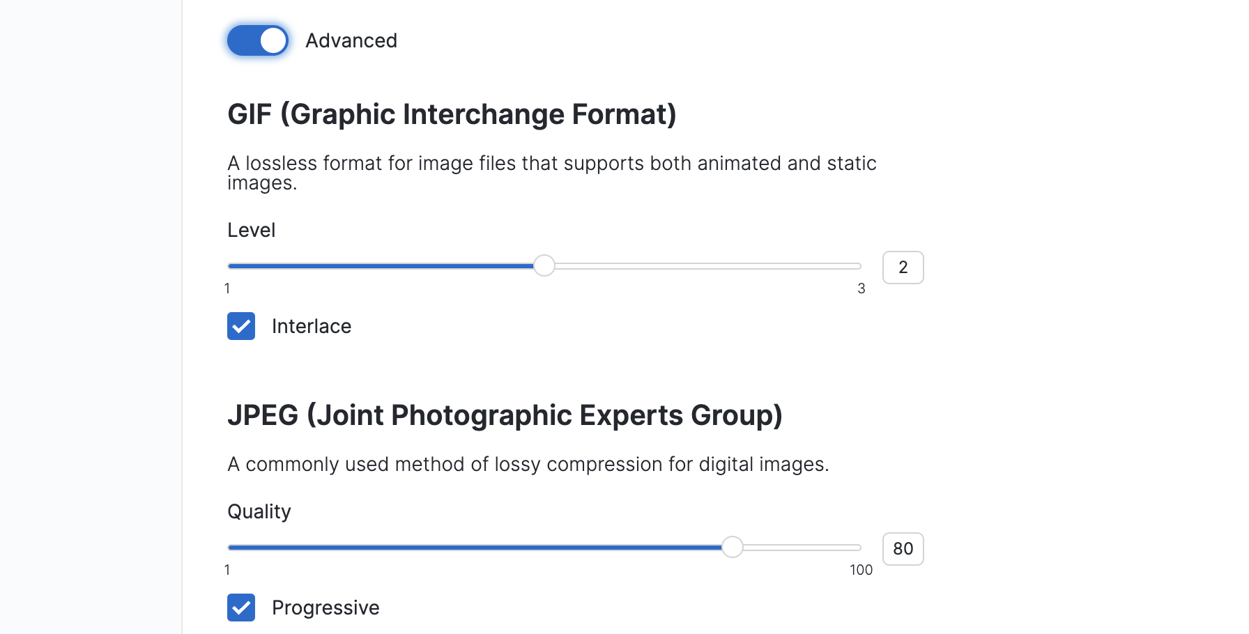Click the GIF Level slider handle
This screenshot has height=634, width=1249.
(544, 265)
